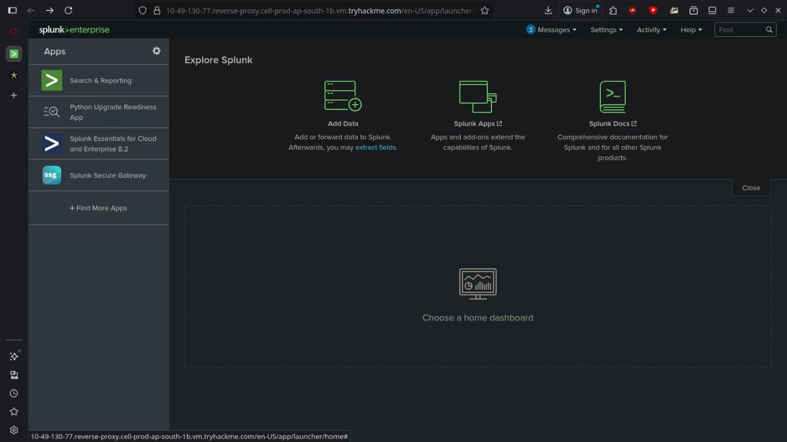
Task: Open synced tabs sidebar icon
Action: pyautogui.click(x=14, y=375)
